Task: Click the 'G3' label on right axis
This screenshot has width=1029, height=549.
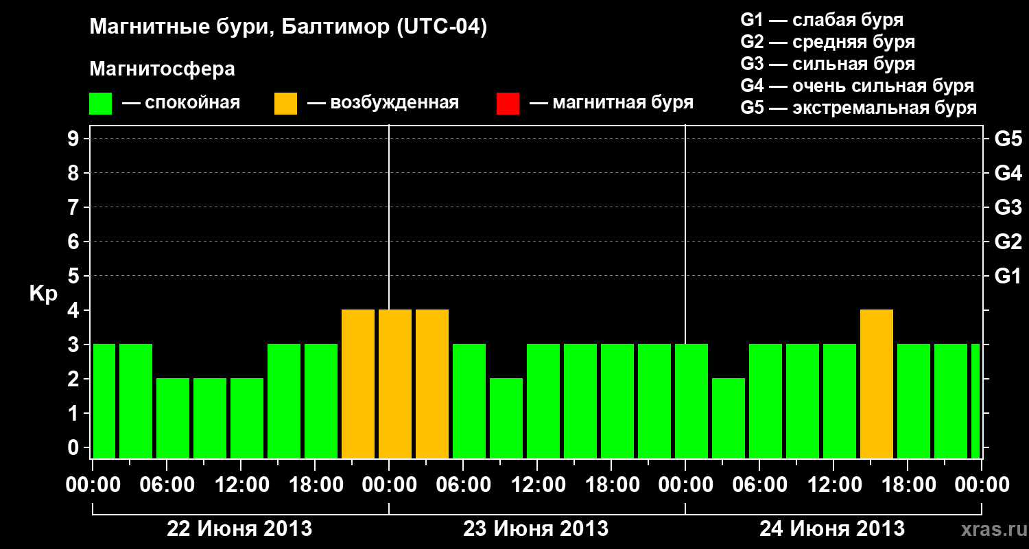Action: (x=1008, y=208)
